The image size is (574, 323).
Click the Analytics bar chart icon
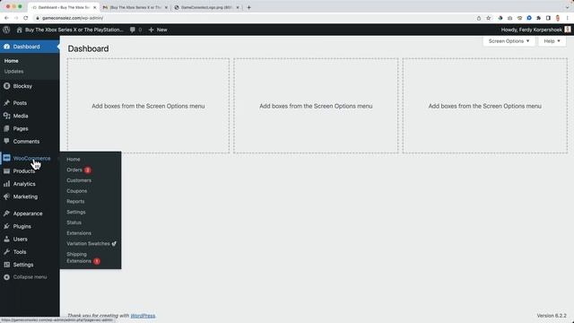click(6, 184)
